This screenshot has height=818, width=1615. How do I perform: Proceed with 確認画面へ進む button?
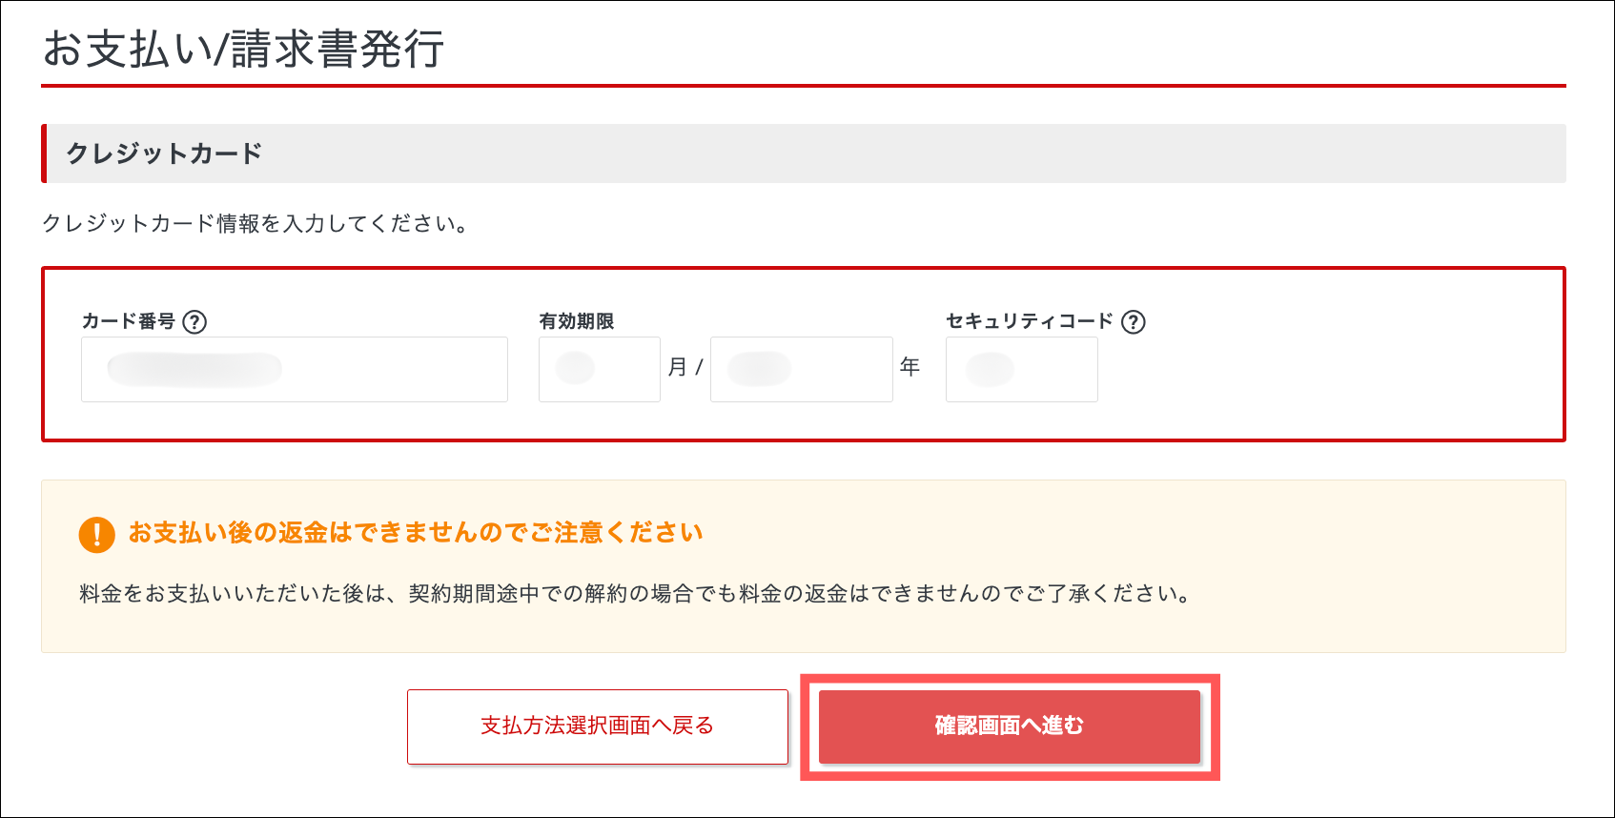1010,726
